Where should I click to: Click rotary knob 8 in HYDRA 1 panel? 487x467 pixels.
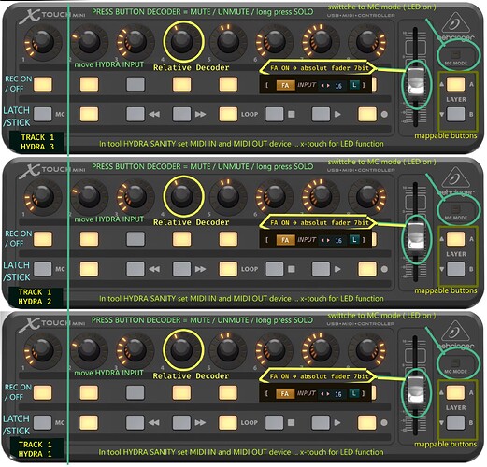(367, 350)
